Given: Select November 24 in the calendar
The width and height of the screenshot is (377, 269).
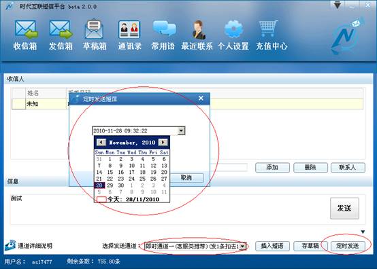Looking at the screenshot, I should [131, 179].
